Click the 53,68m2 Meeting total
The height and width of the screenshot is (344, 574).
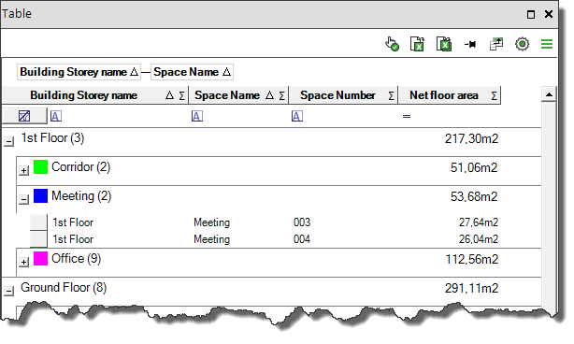click(474, 196)
